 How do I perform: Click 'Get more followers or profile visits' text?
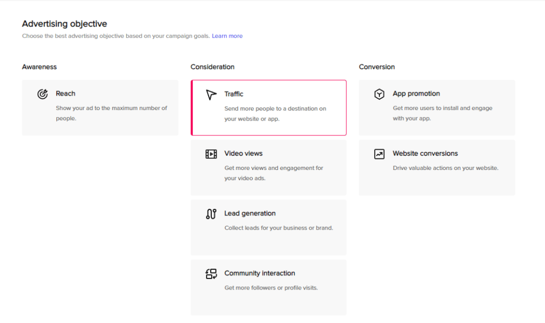[x=271, y=288]
